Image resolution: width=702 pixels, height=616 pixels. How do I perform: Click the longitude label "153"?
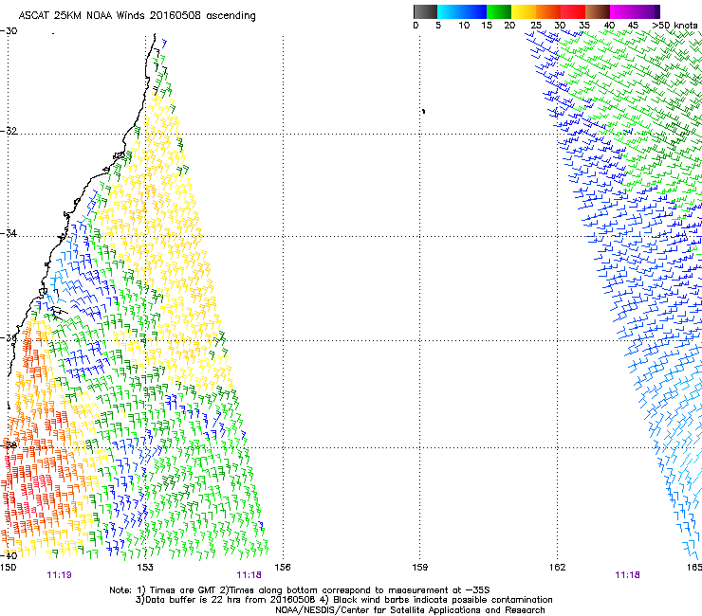tap(145, 568)
